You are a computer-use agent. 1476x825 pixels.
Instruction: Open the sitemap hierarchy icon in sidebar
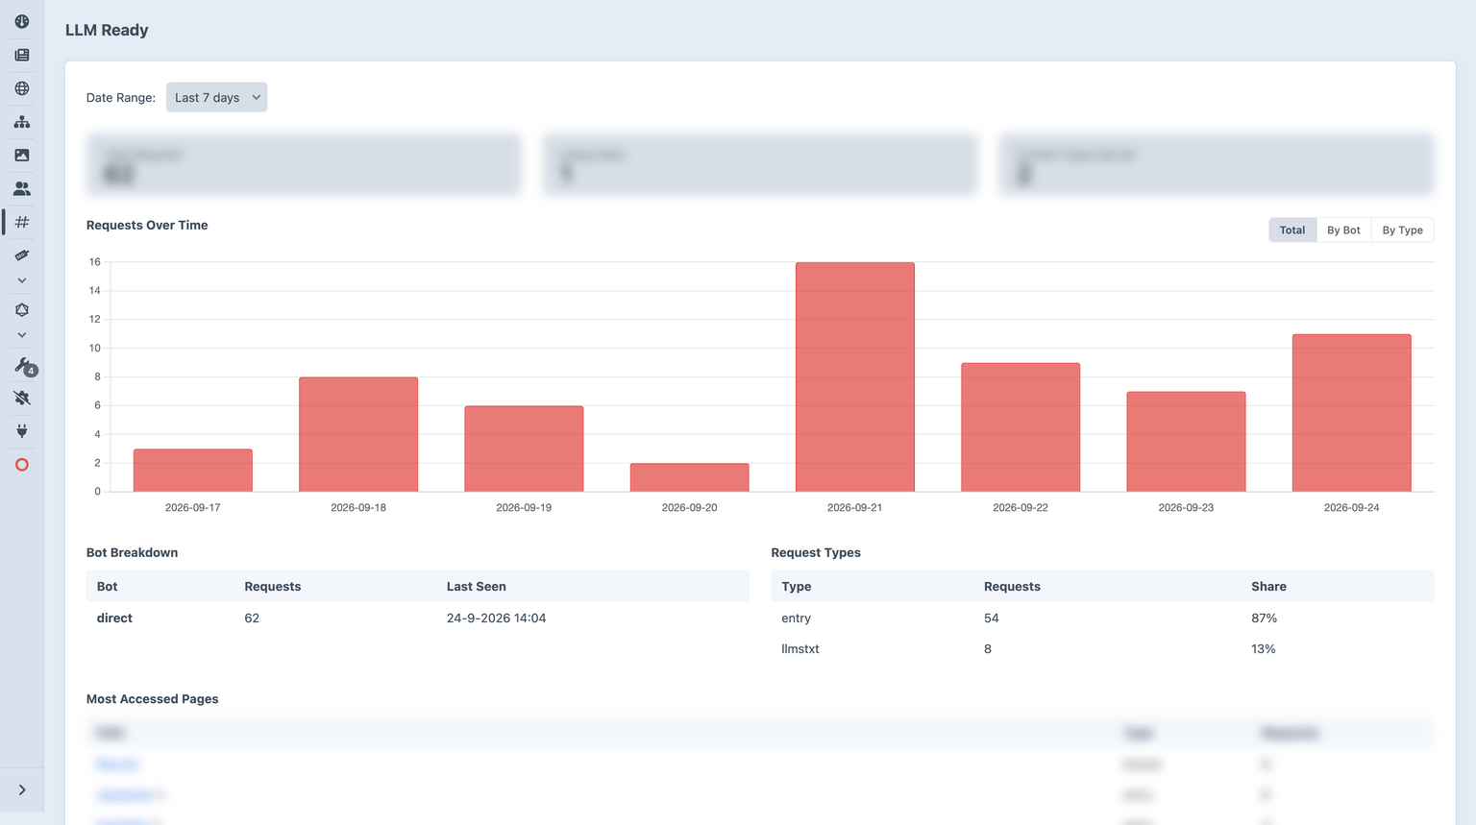tap(21, 122)
